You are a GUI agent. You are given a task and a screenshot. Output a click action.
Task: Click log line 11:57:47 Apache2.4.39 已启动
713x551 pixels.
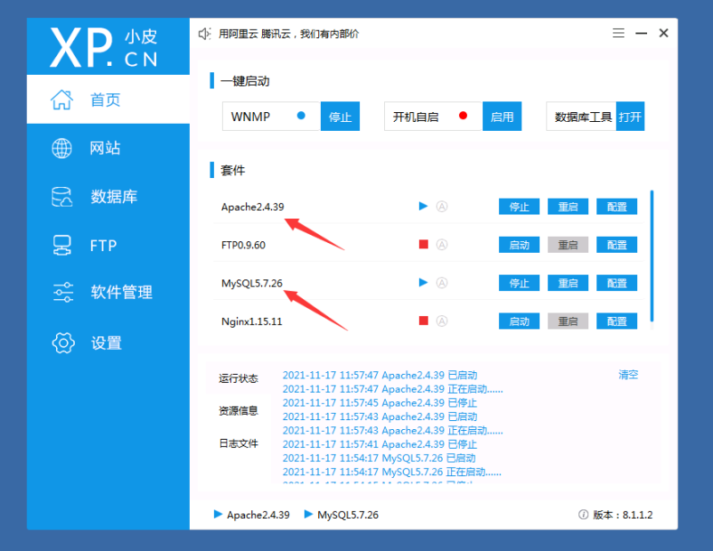tap(380, 376)
